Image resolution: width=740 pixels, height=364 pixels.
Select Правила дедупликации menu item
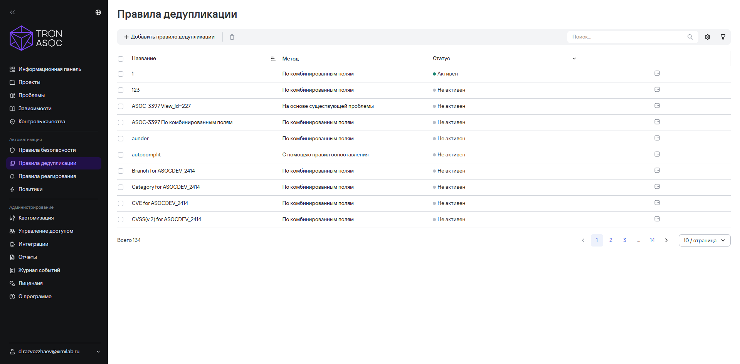pos(54,163)
